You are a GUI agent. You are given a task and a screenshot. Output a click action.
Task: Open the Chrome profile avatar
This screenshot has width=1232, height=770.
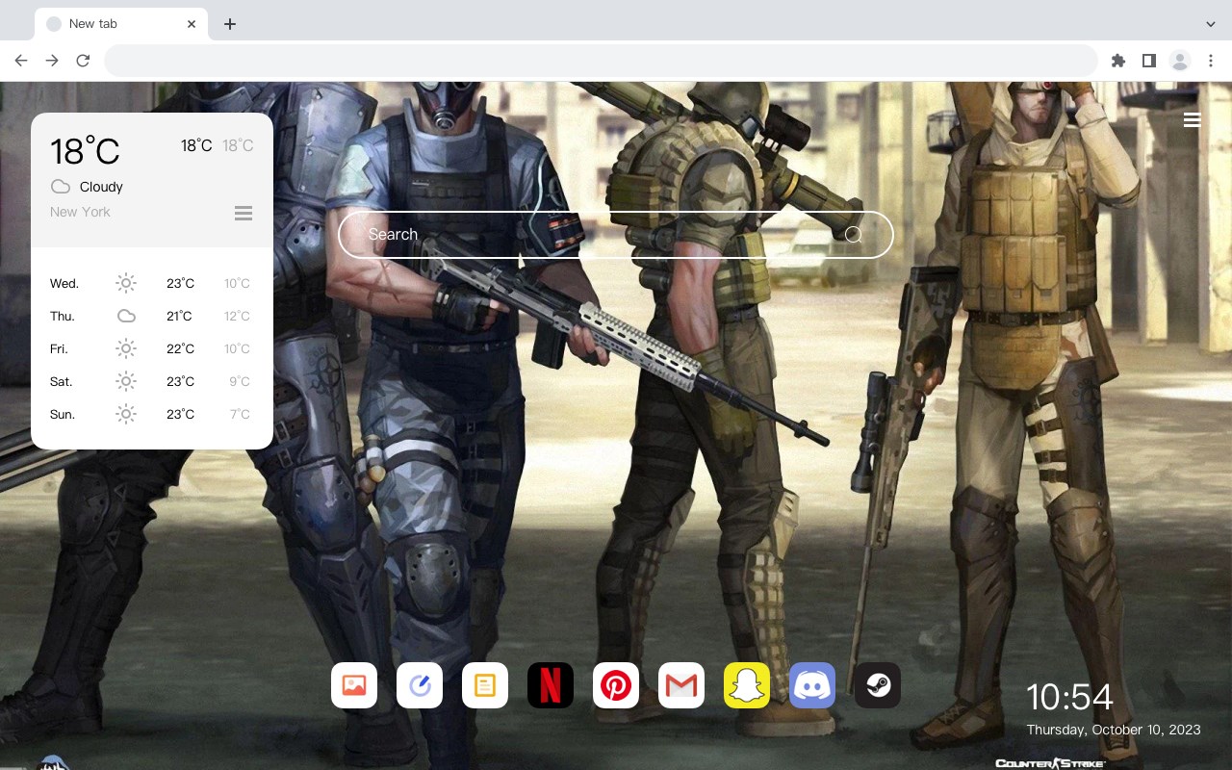coord(1179,61)
